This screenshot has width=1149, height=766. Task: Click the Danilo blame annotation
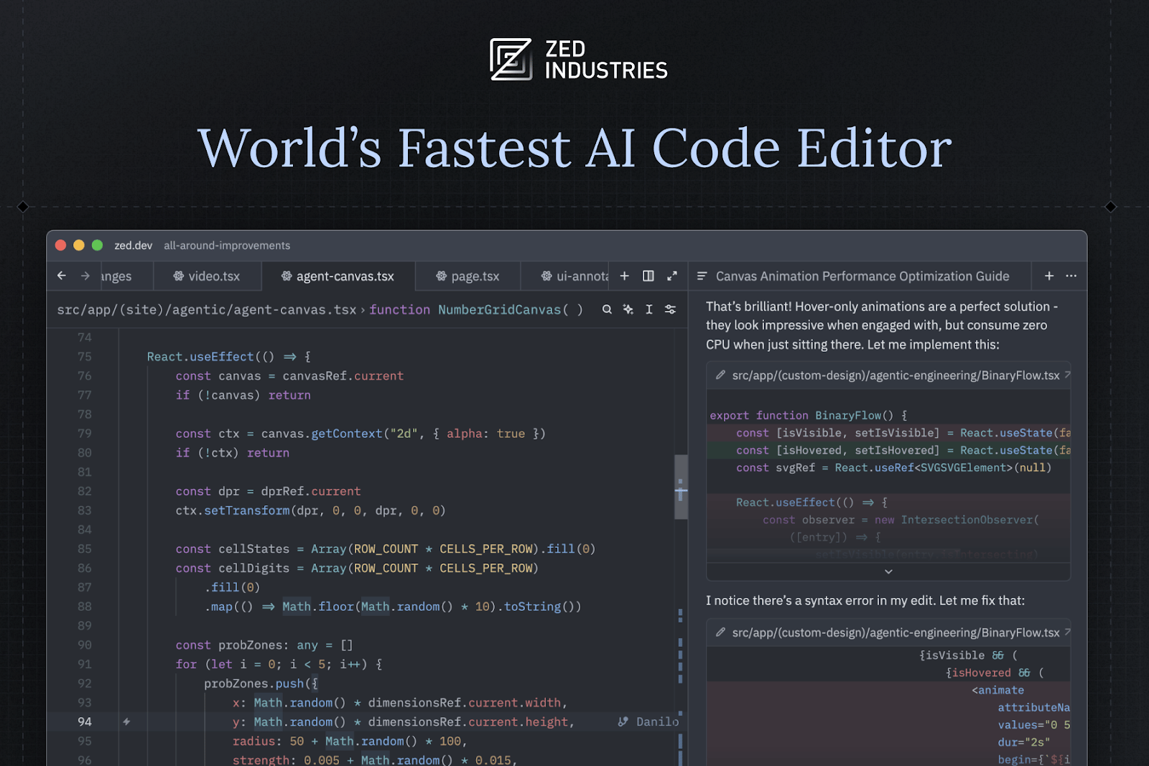coord(657,721)
